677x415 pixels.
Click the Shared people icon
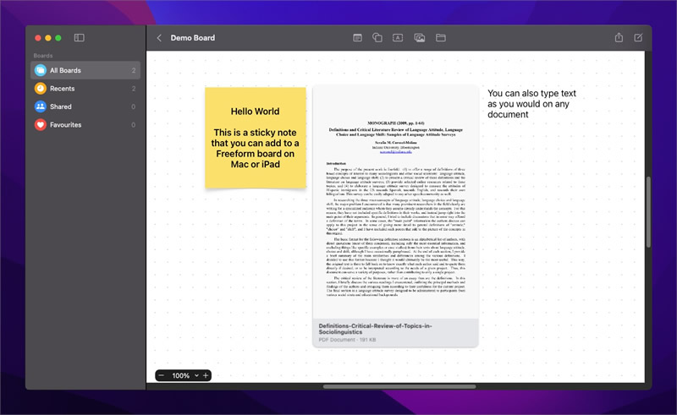point(41,106)
